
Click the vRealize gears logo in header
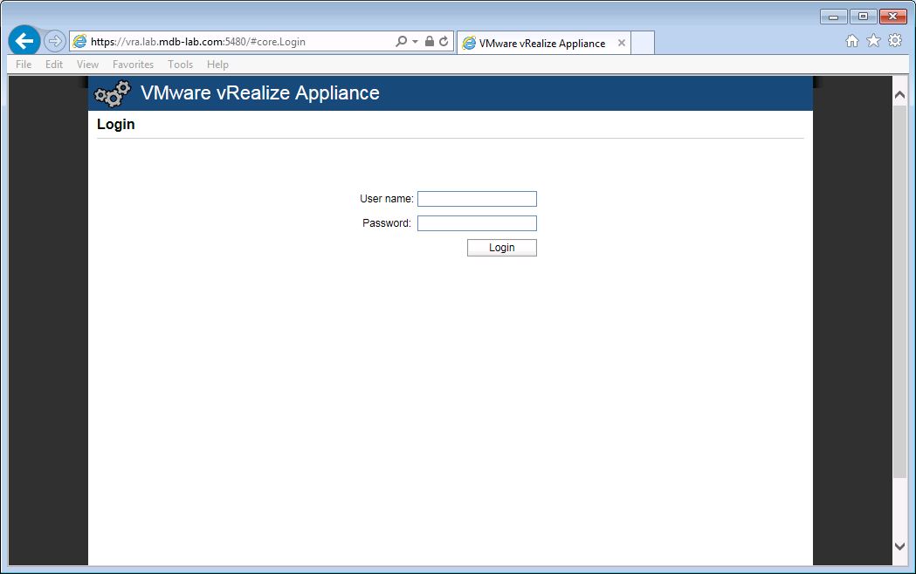pos(113,93)
